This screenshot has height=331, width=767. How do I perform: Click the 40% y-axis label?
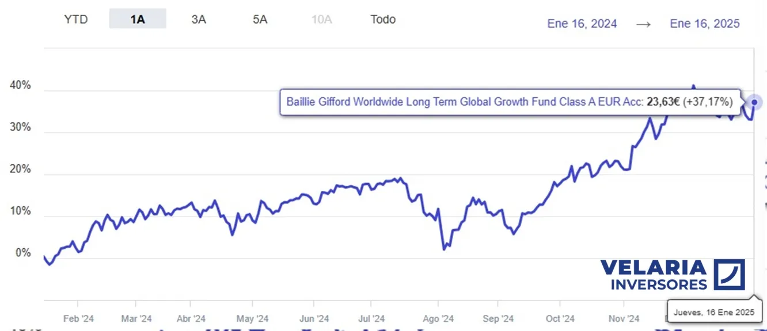click(x=21, y=86)
